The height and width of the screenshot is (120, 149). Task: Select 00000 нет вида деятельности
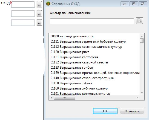pyautogui.click(x=72, y=36)
